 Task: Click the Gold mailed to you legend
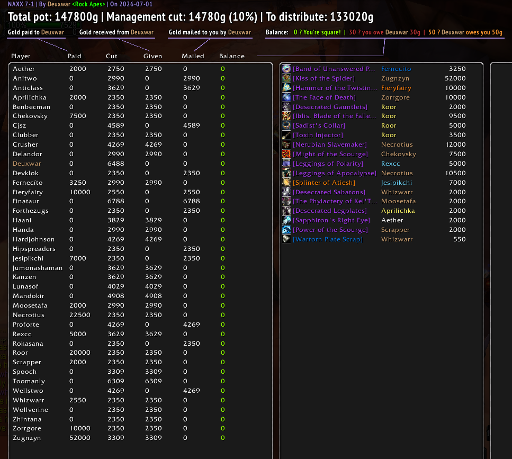coord(210,32)
